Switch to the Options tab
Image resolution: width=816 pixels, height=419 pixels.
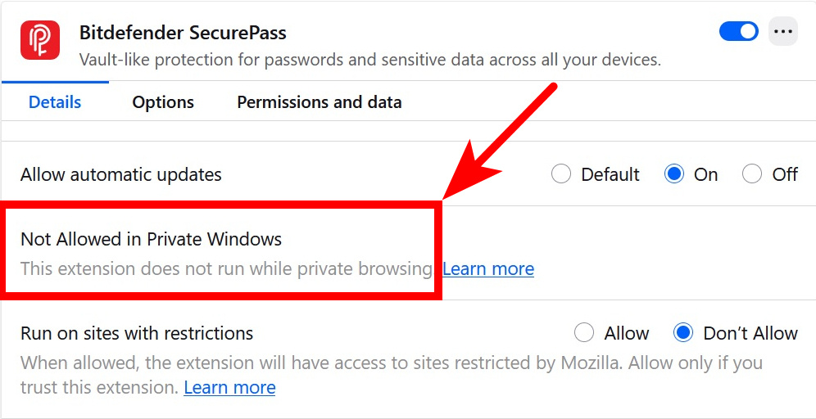click(x=163, y=102)
